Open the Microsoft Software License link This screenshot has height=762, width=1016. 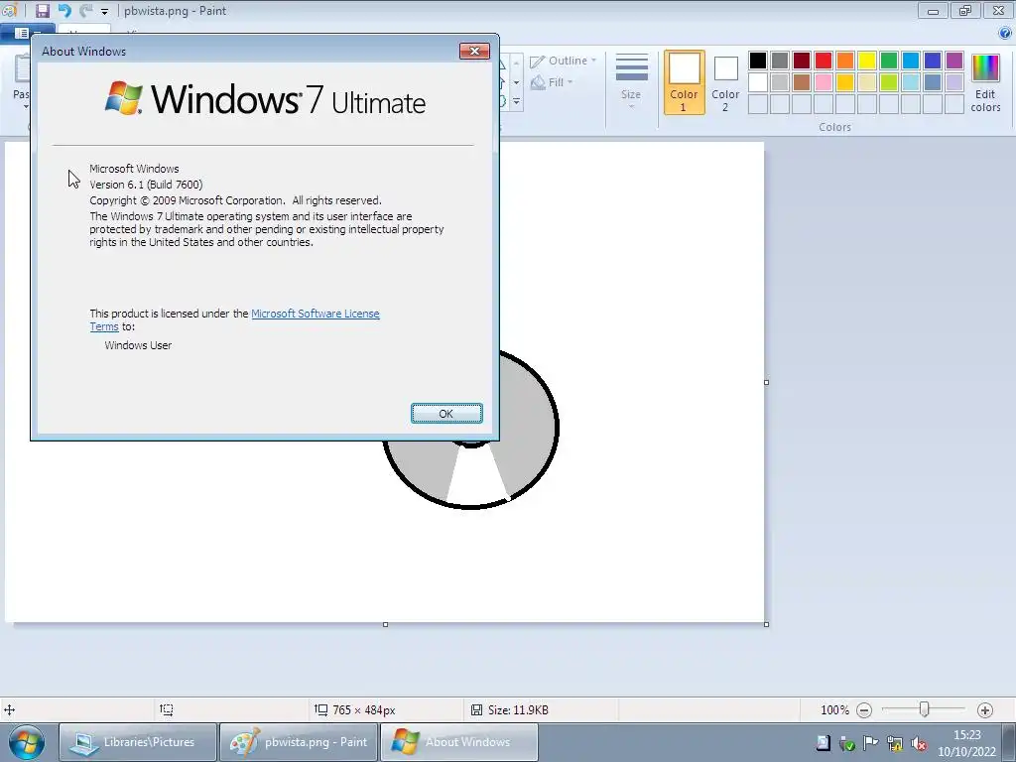coord(315,314)
